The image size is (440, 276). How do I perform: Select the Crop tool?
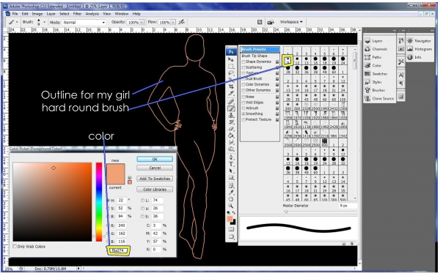231,86
